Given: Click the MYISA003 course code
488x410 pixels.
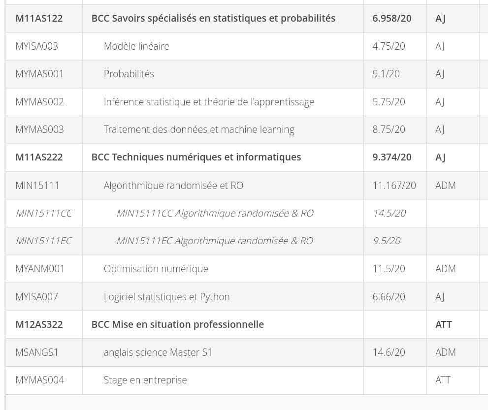Looking at the screenshot, I should point(37,46).
